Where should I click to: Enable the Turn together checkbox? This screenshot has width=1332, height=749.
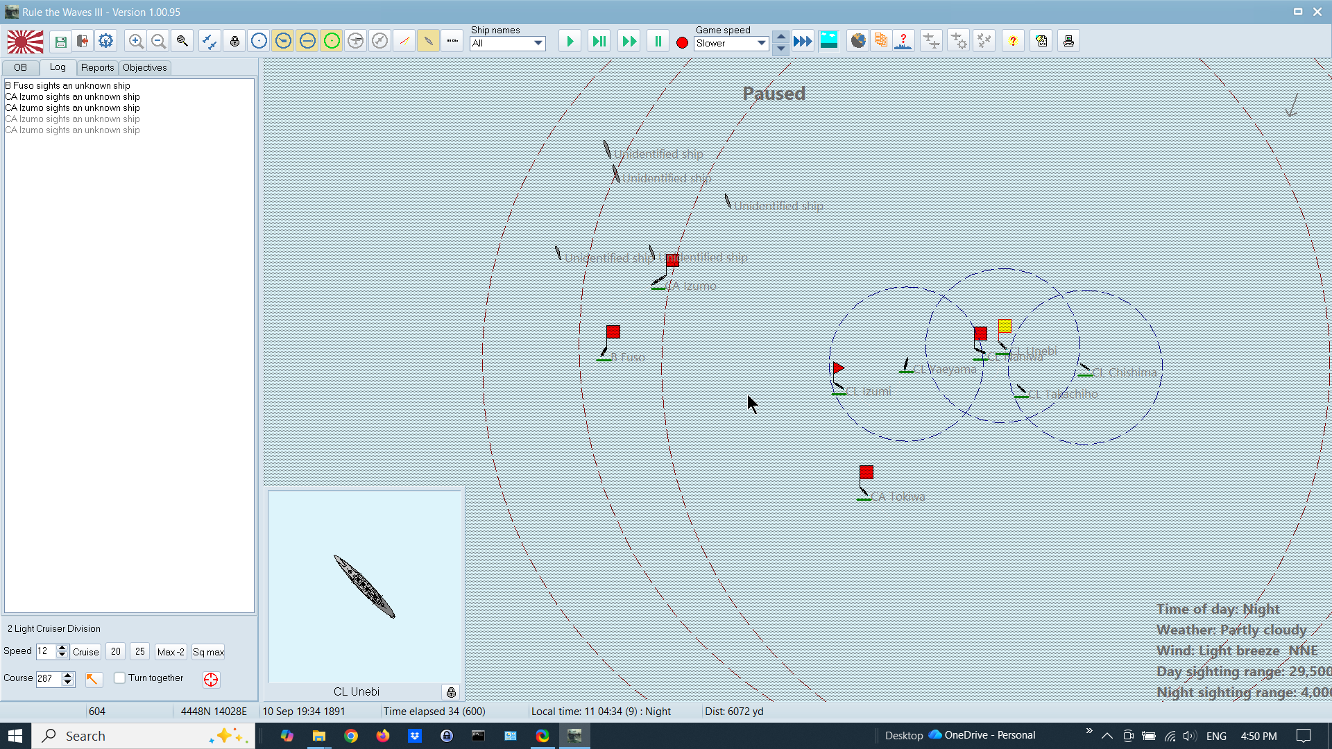point(120,678)
